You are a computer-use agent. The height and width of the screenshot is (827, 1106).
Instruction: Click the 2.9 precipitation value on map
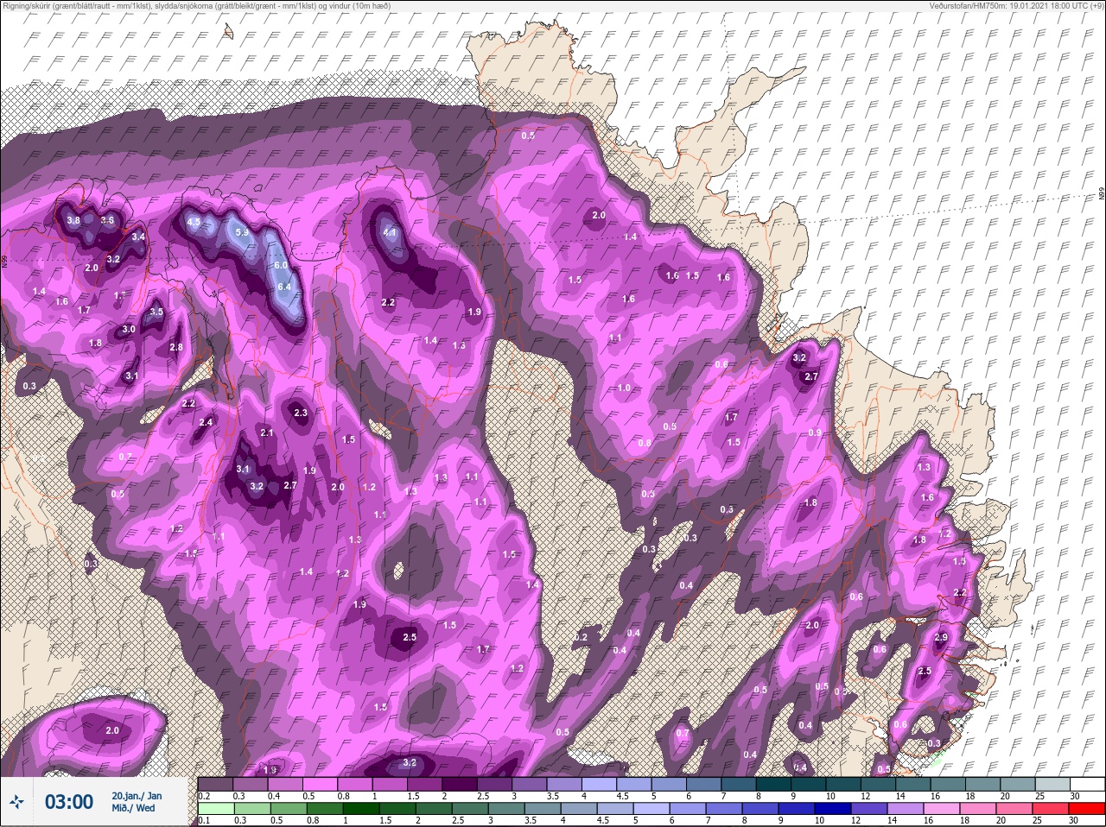click(941, 637)
